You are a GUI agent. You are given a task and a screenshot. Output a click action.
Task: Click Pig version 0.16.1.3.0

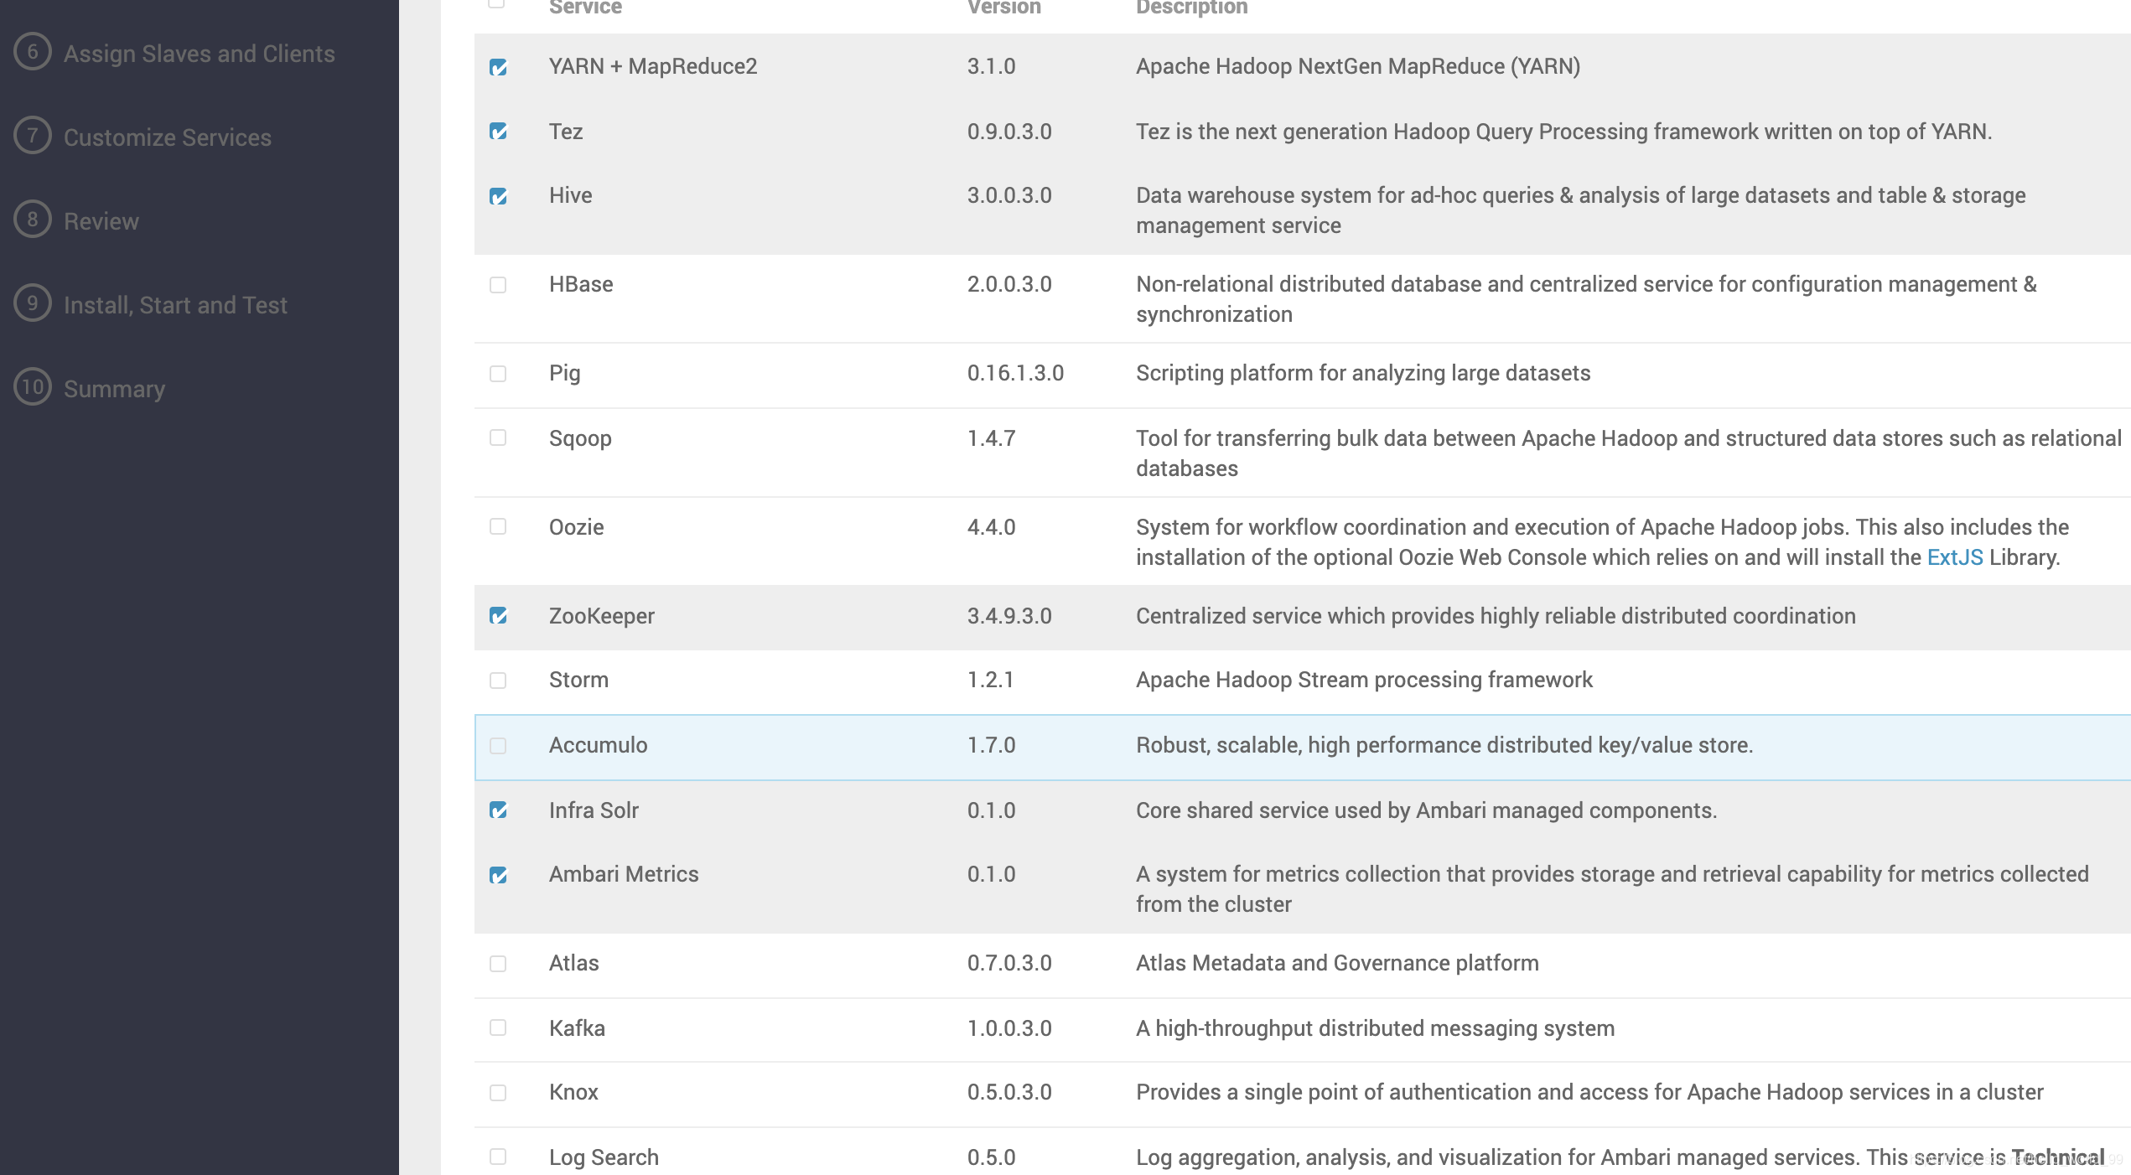1015,373
